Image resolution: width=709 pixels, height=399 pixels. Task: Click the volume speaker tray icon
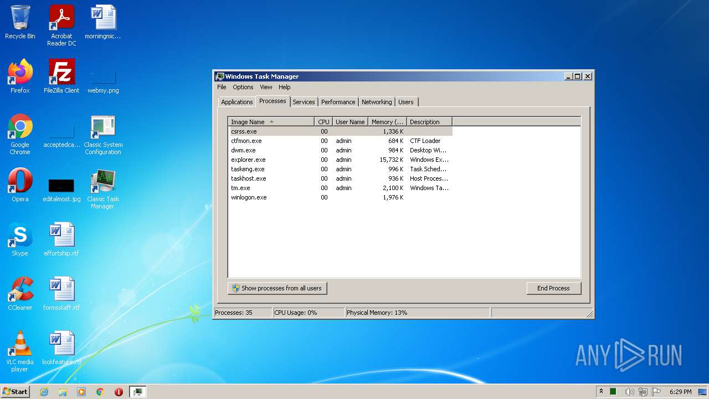point(629,392)
